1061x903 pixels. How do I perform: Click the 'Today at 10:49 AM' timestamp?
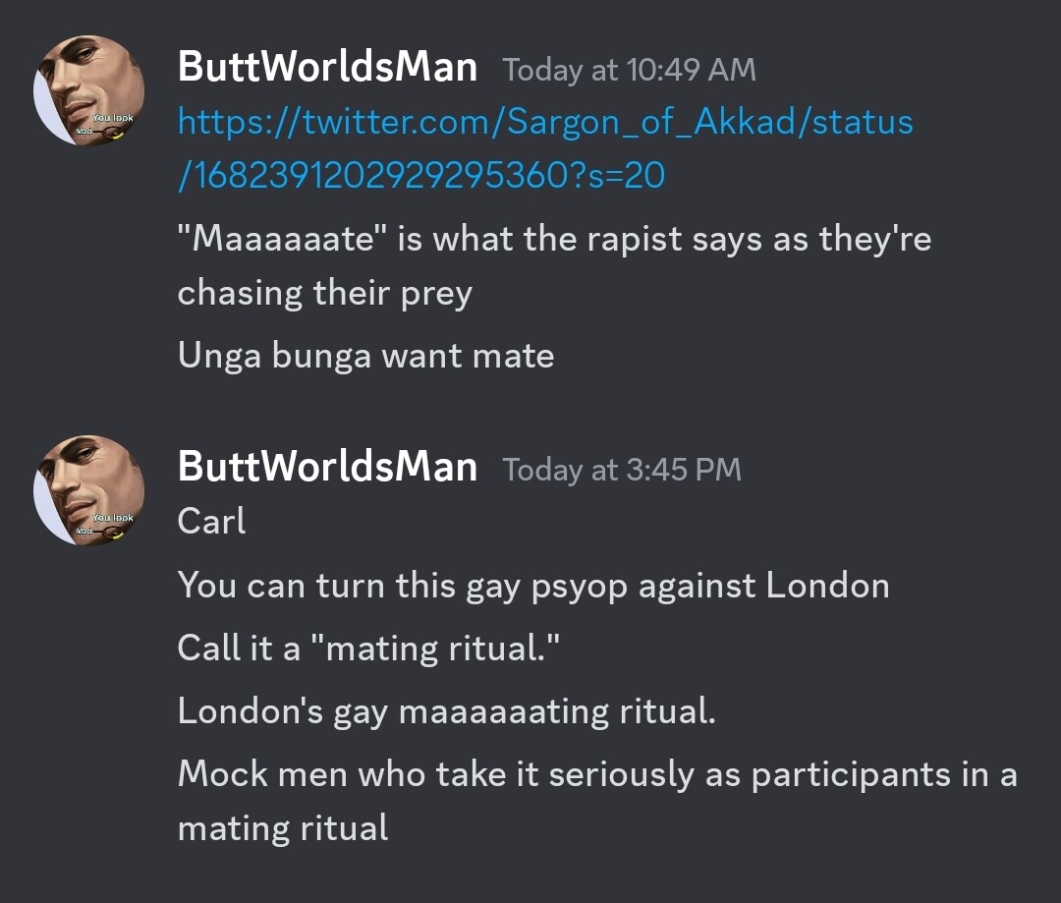pos(630,70)
